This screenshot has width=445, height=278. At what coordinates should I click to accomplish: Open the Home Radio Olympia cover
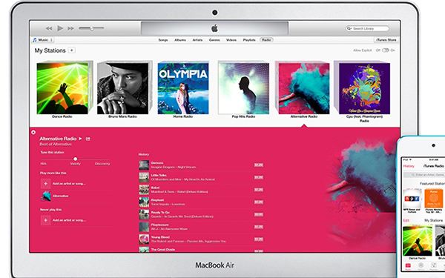click(183, 88)
